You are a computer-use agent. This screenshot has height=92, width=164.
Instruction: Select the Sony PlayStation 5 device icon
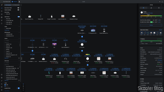[66, 44]
